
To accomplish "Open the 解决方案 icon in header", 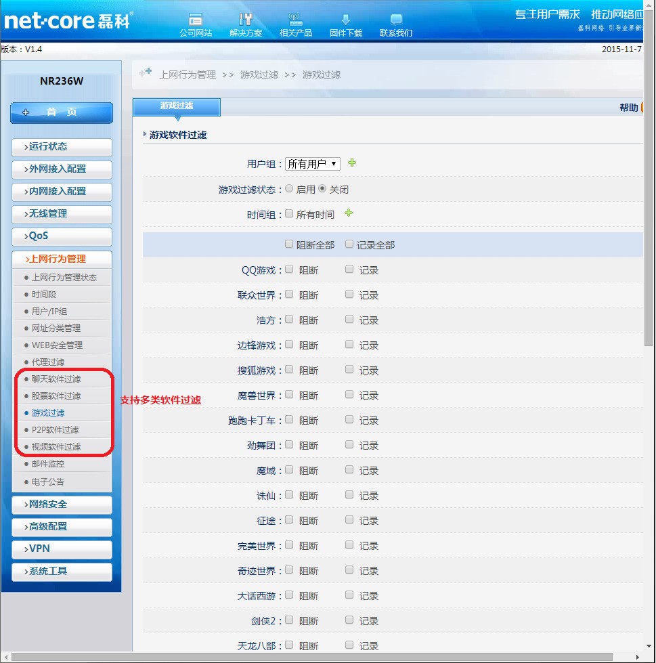I will pos(246,20).
